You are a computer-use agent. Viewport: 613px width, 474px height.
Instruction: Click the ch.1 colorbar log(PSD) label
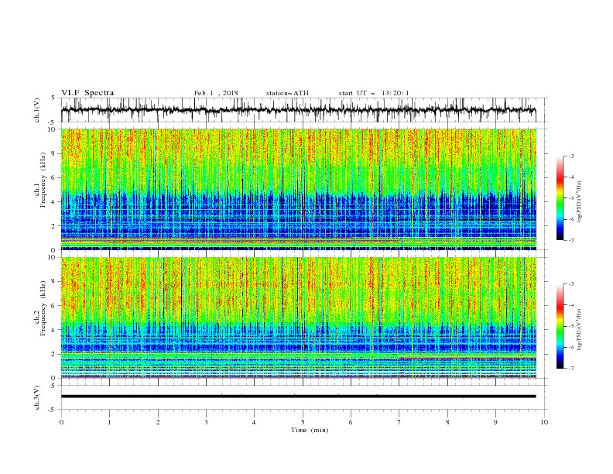[580, 202]
